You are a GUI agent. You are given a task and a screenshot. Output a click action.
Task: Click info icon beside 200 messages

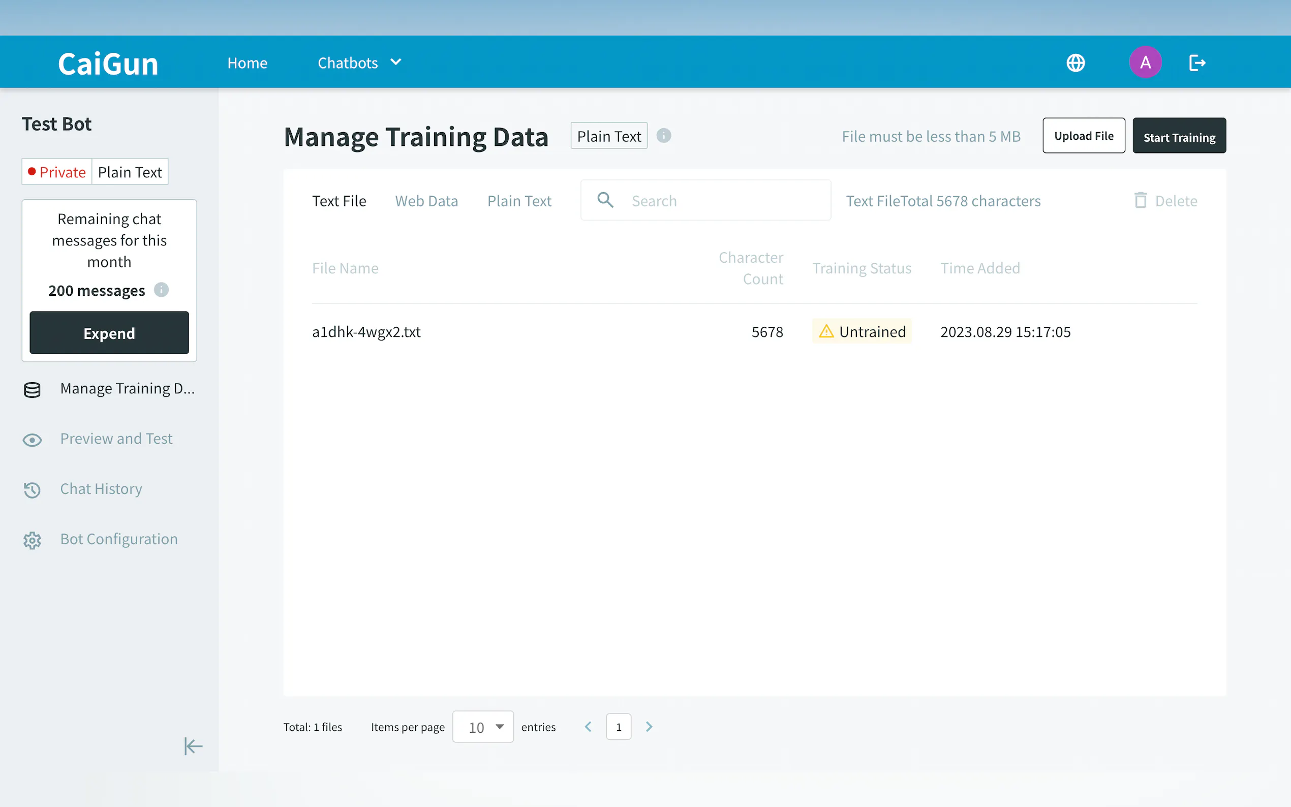pos(161,290)
